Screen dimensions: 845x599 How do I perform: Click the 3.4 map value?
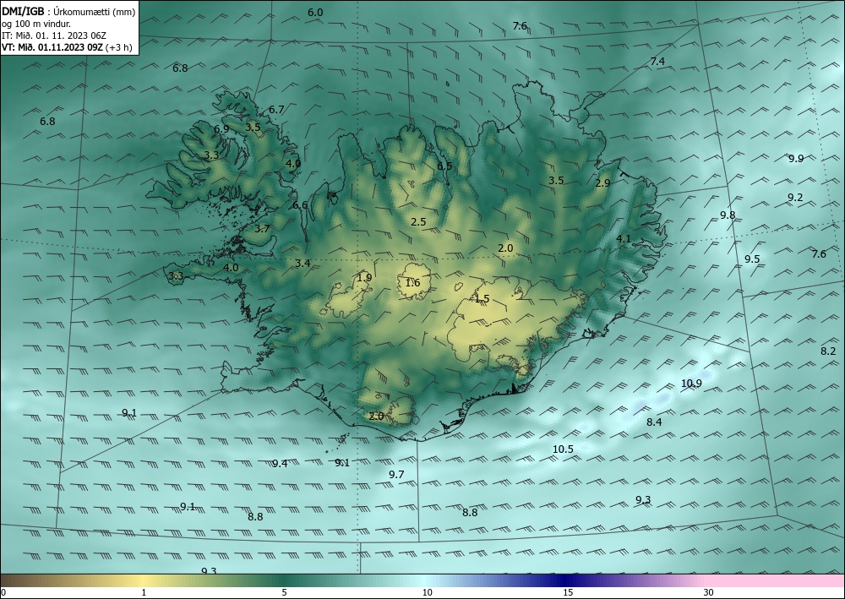pyautogui.click(x=303, y=263)
